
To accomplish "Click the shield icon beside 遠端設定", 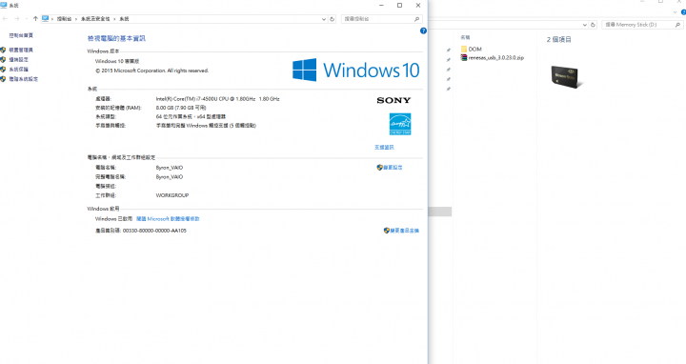I will (x=3, y=59).
